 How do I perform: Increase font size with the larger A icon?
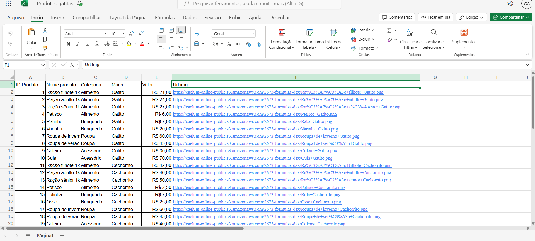[131, 34]
